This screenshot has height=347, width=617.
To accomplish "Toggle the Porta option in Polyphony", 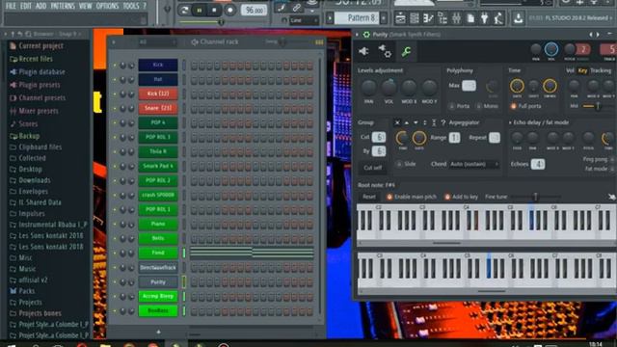I will tap(452, 106).
